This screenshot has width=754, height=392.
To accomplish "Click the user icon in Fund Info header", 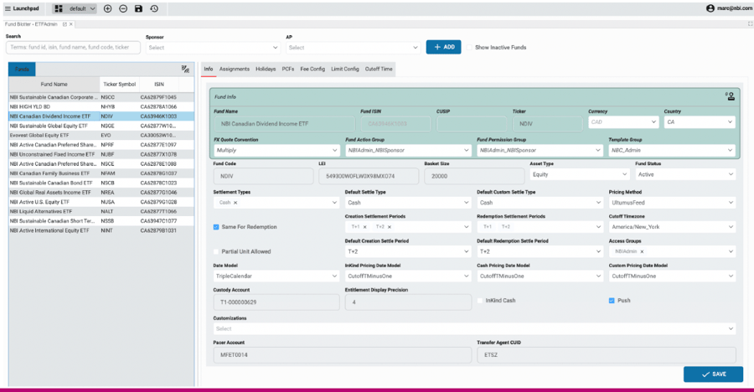I will 730,96.
